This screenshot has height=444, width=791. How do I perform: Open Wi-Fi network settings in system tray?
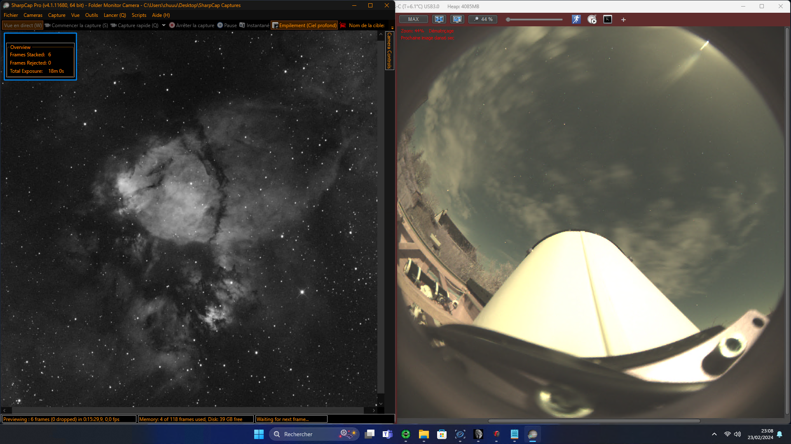tap(728, 434)
